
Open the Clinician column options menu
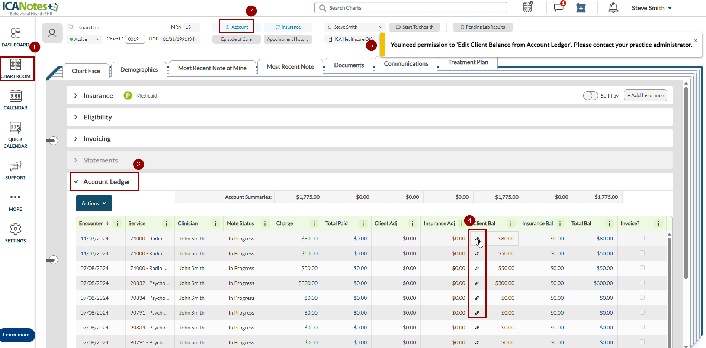pos(216,223)
